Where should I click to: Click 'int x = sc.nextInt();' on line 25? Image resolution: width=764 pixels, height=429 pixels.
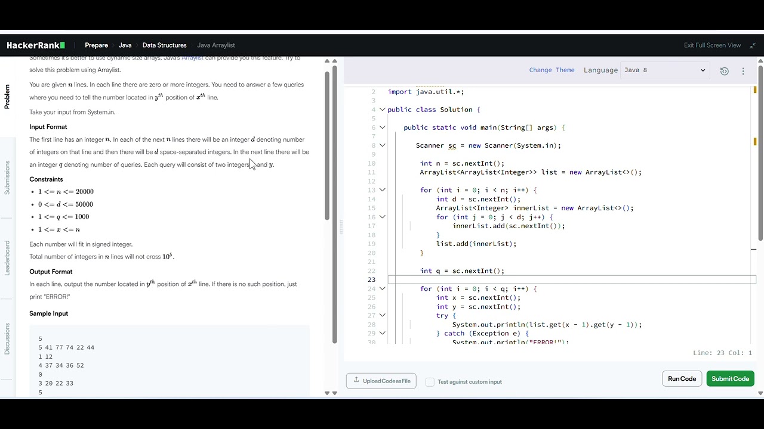tap(478, 297)
